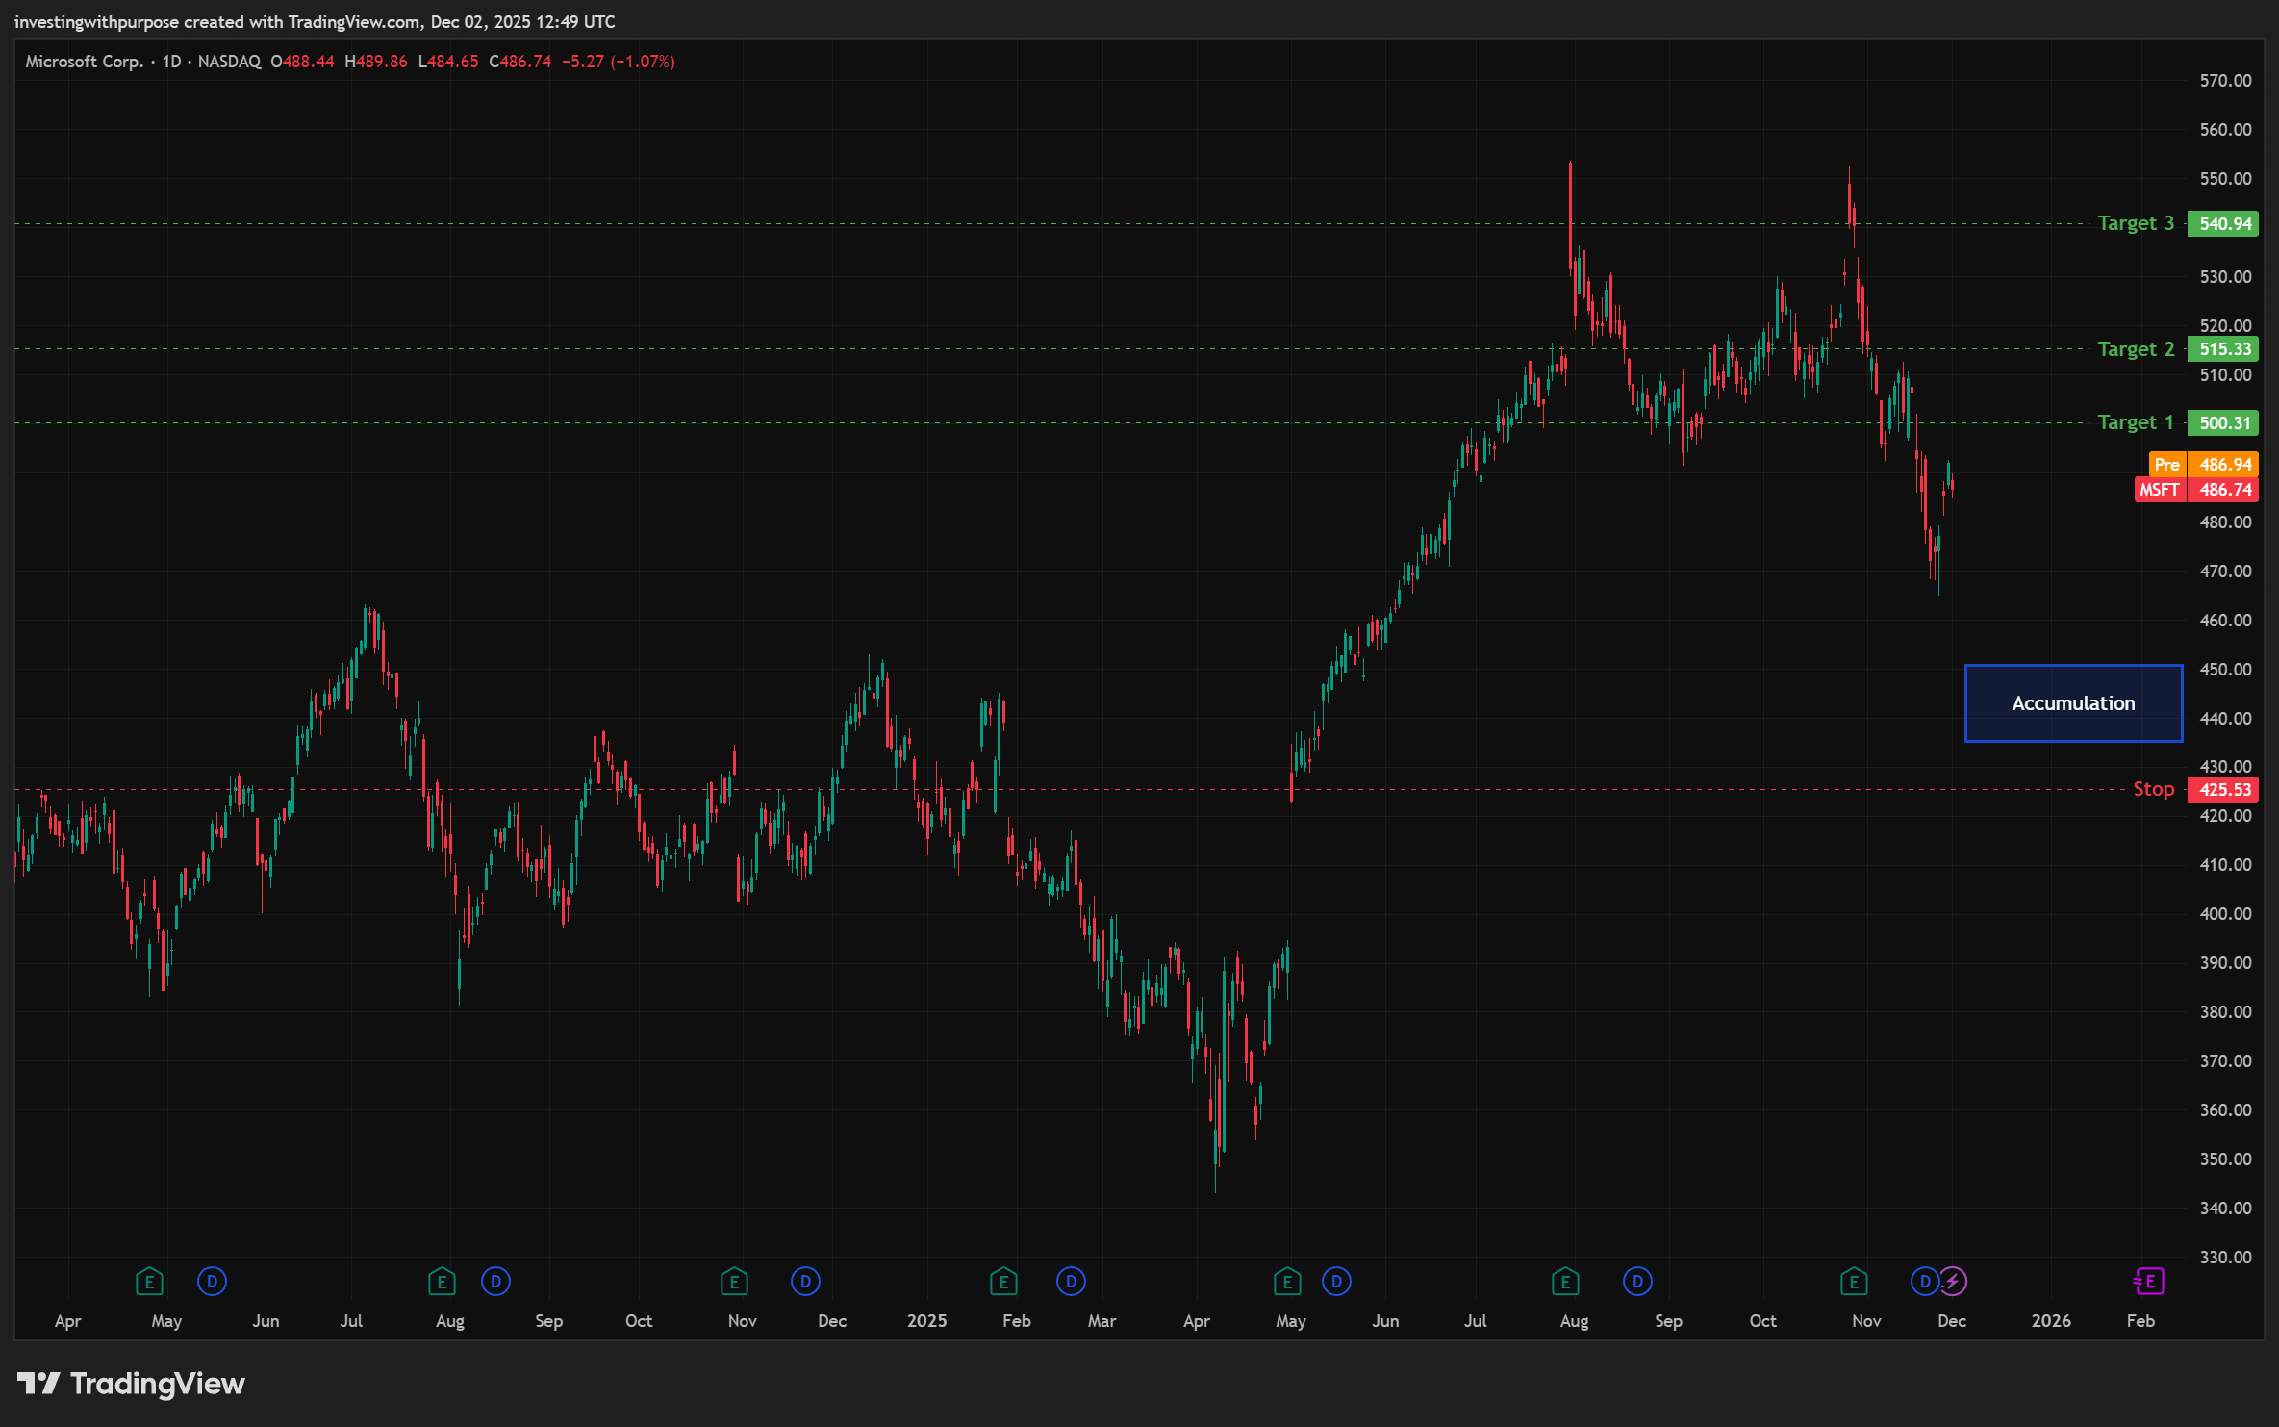Click the E earnings marker nearest the 2025 label
The image size is (2279, 1427).
tap(1003, 1282)
